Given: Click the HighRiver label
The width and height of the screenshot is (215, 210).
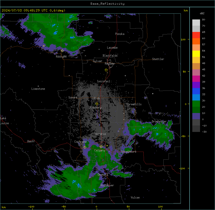Looking at the screenshot, I should coord(107,185).
